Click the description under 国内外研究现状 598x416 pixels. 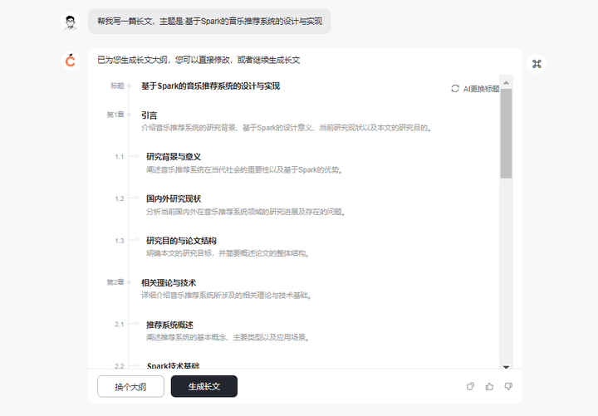click(x=246, y=212)
